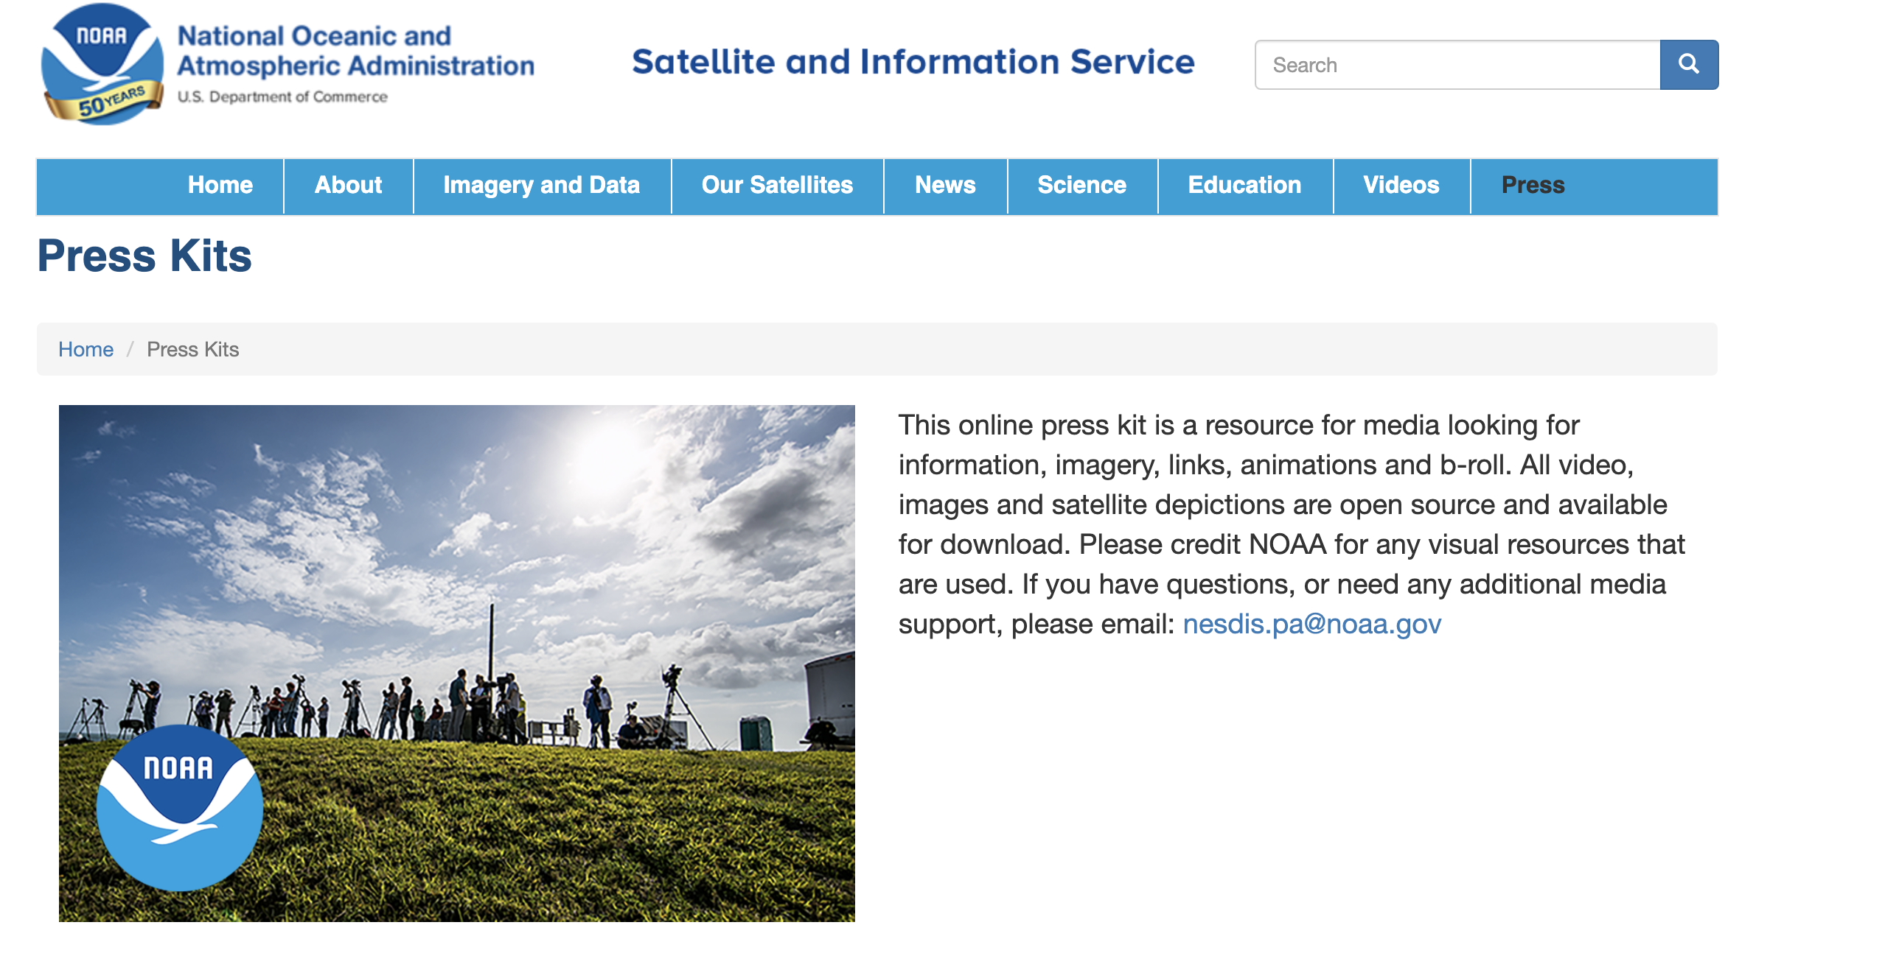Open the About menu item
1899x953 pixels.
pos(349,186)
